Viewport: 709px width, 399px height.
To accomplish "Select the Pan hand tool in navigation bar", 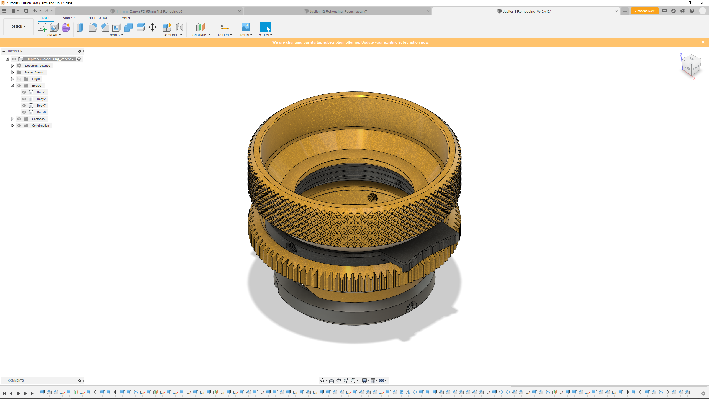I will (338, 381).
